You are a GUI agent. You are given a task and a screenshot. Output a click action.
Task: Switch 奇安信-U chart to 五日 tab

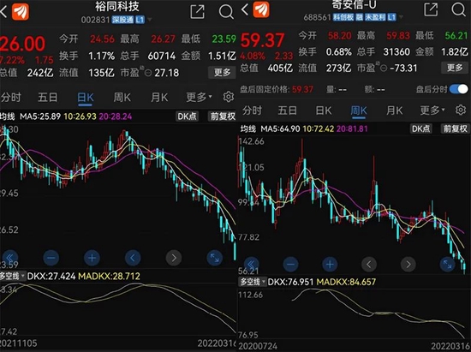click(287, 110)
